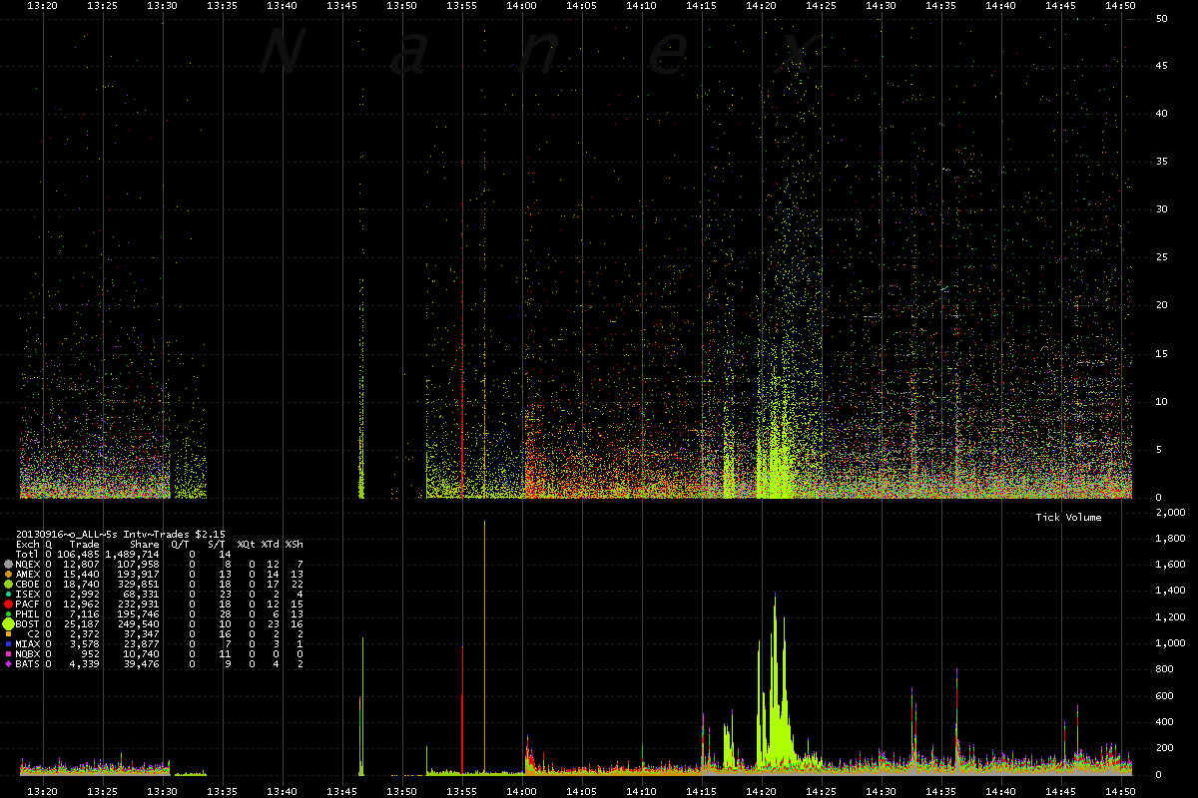The image size is (1198, 798).
Task: Click the '50' y-axis label
Action: tap(1160, 18)
